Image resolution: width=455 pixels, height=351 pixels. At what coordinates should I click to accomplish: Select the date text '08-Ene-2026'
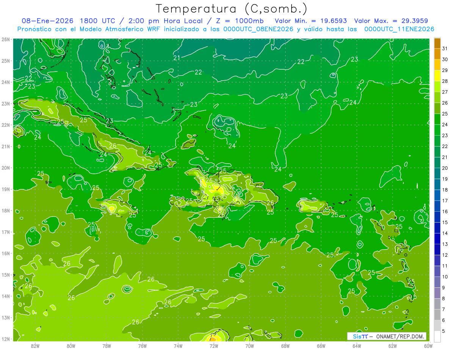(x=47, y=21)
